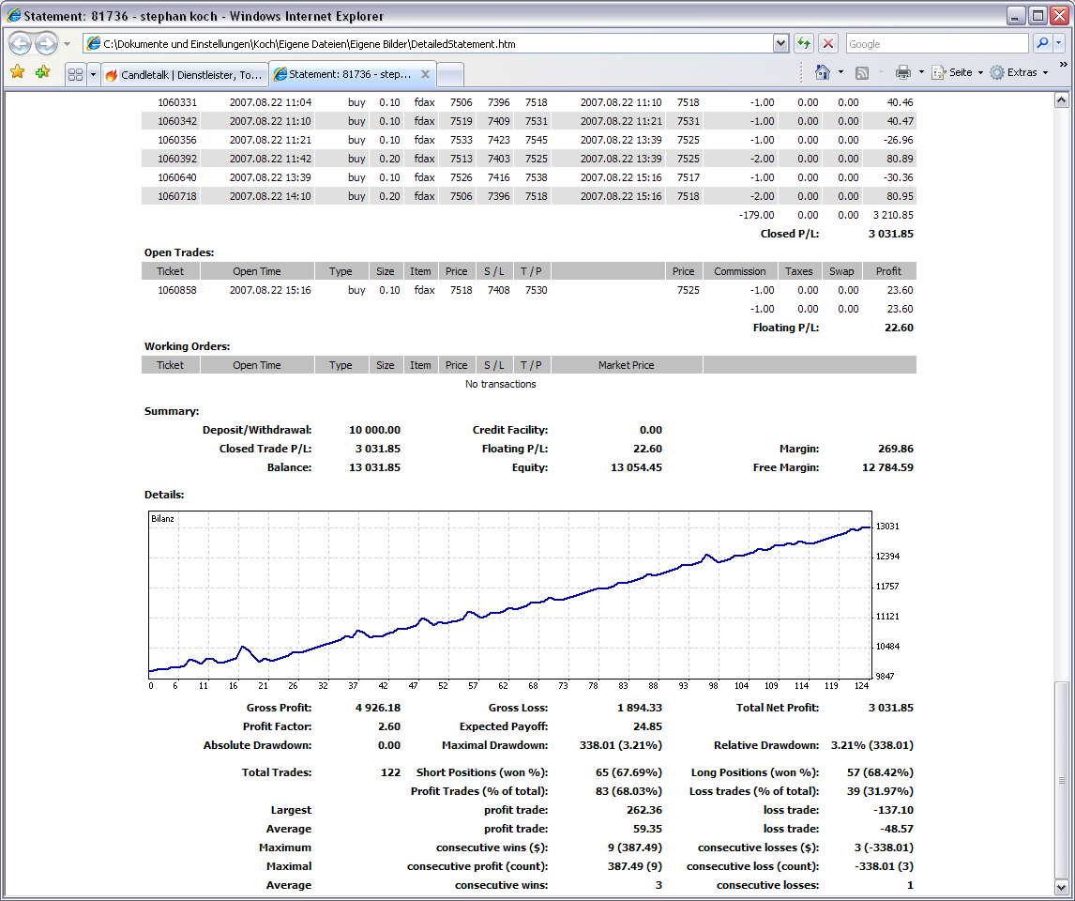Click the red Stop loading icon
The image size is (1075, 901).
click(828, 44)
